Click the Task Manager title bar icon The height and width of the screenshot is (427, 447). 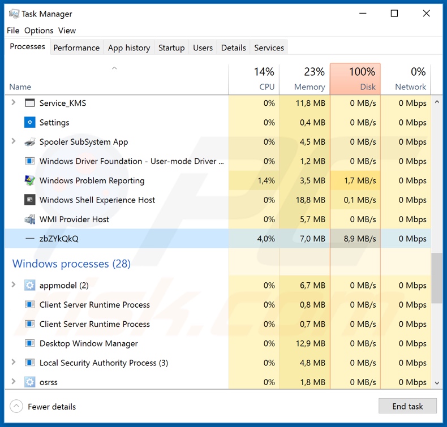point(14,14)
